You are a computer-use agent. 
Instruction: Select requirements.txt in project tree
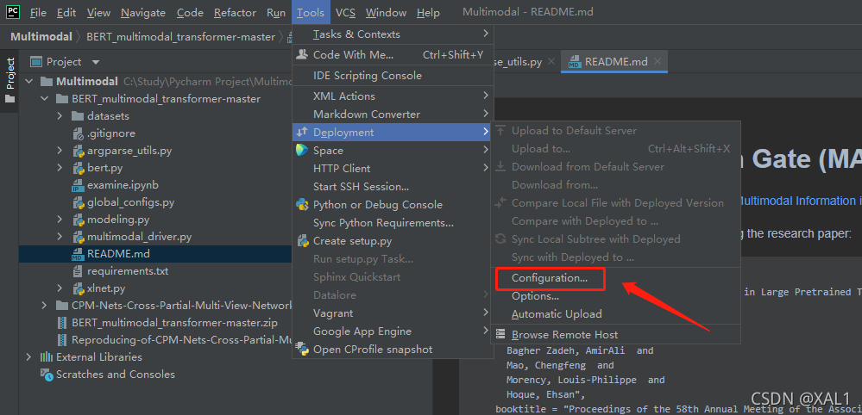click(155, 271)
